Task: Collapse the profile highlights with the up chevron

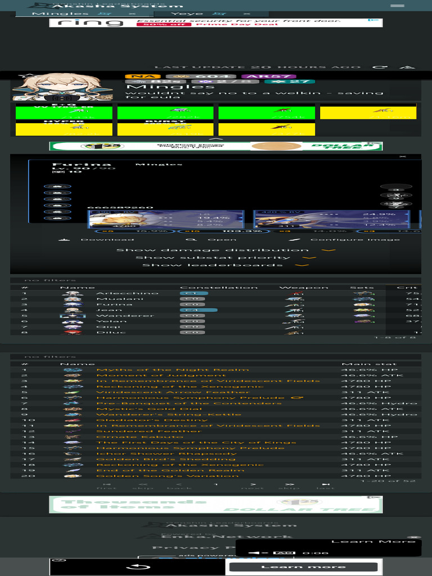Action: [216, 138]
